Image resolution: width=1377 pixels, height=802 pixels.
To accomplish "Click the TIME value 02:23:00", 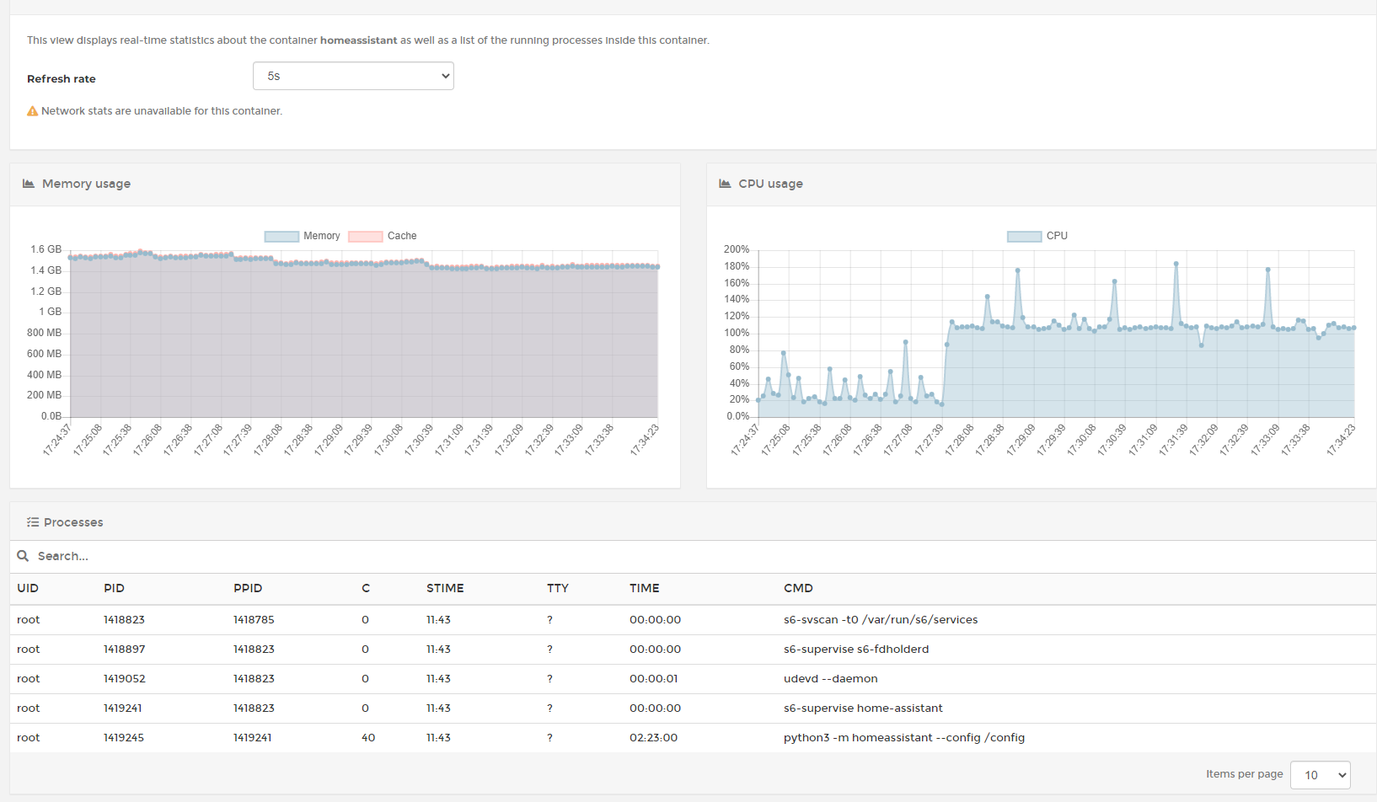I will 653,737.
